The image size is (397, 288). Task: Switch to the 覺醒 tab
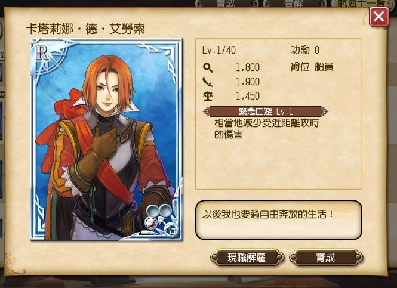tap(294, 4)
